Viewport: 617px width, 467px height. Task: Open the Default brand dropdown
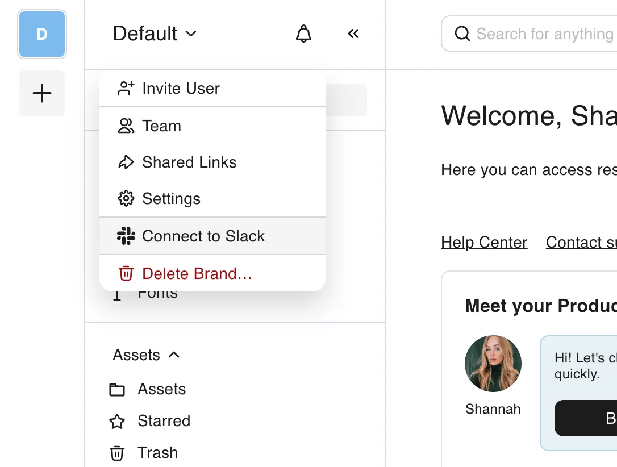(155, 34)
